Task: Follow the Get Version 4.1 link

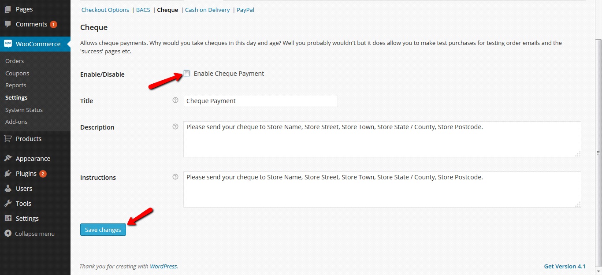Action: pos(565,266)
